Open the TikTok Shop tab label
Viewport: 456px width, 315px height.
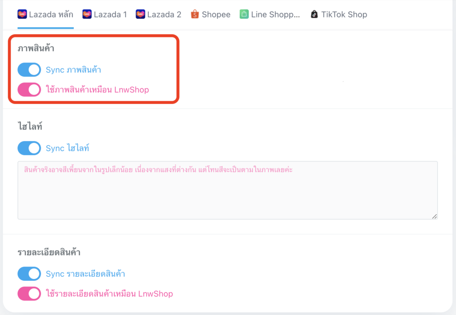click(x=344, y=14)
